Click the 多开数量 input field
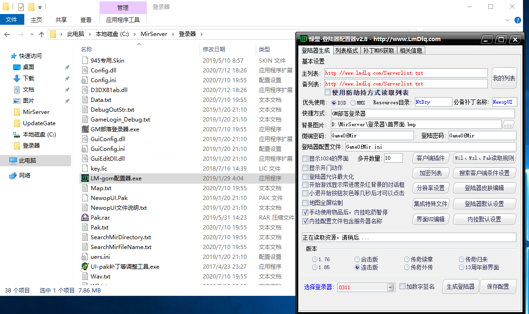 (x=393, y=158)
